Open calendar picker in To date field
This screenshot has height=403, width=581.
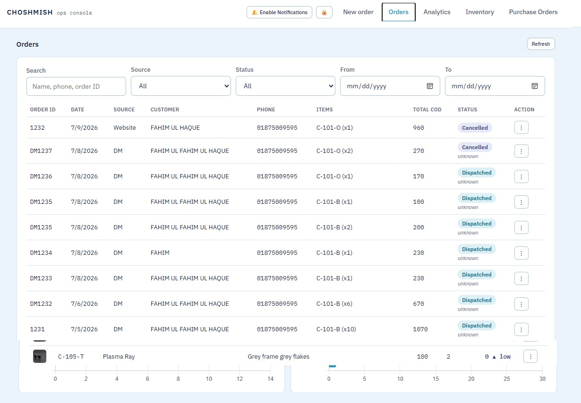(535, 86)
